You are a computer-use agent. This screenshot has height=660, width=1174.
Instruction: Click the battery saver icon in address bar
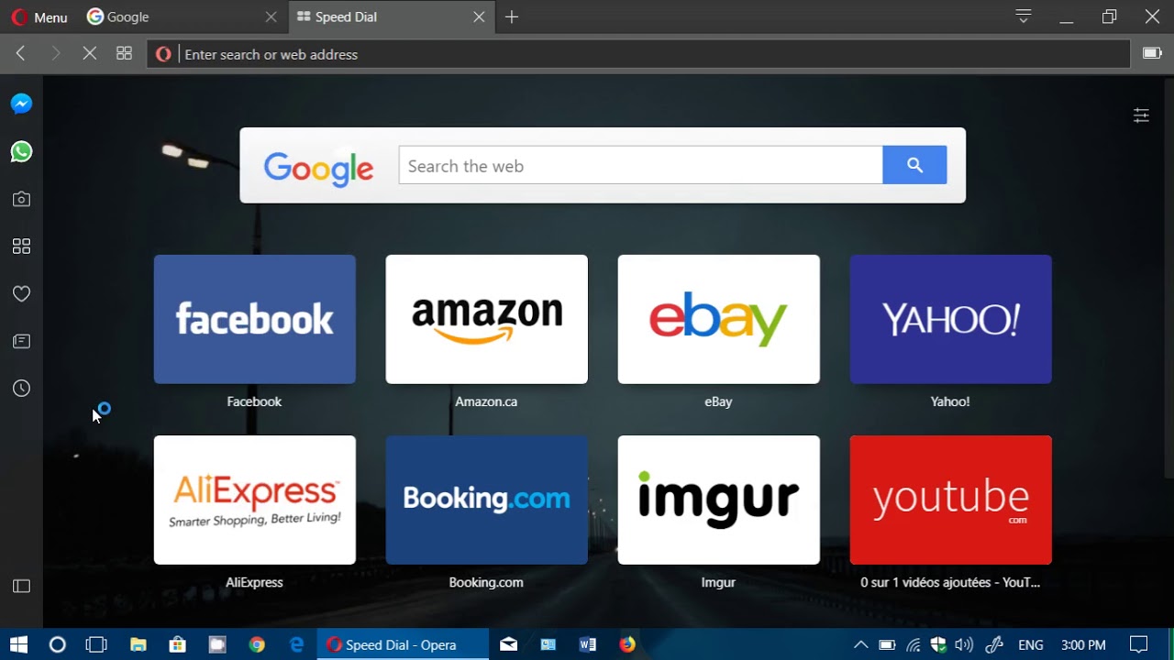[1152, 54]
